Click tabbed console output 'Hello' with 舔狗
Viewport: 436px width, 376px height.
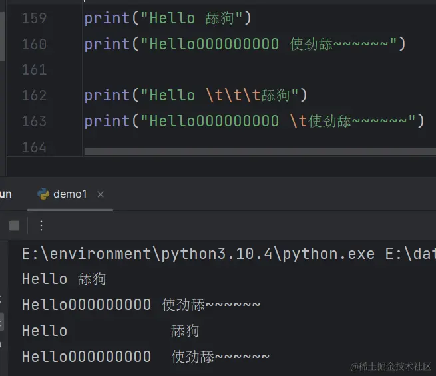[110, 331]
